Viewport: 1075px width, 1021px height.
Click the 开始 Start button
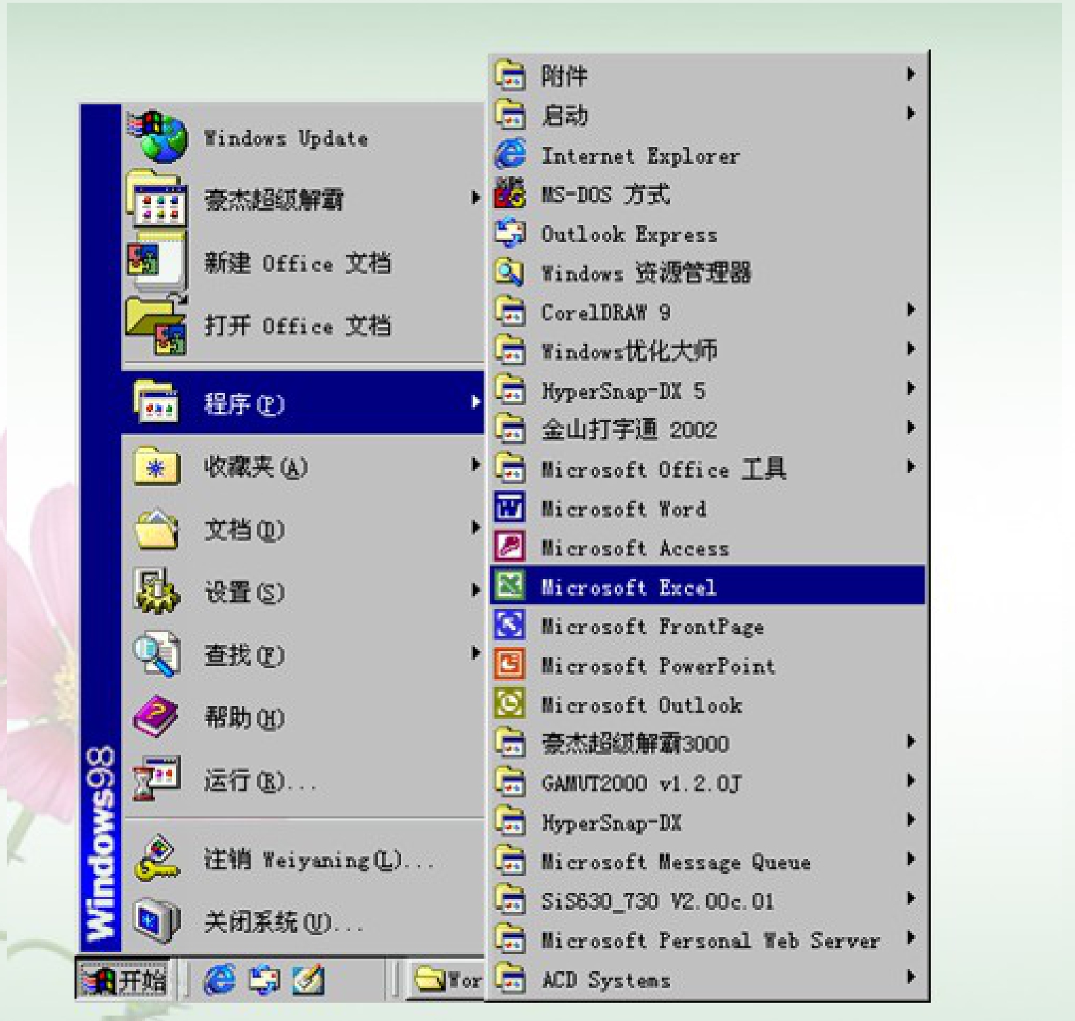(125, 980)
